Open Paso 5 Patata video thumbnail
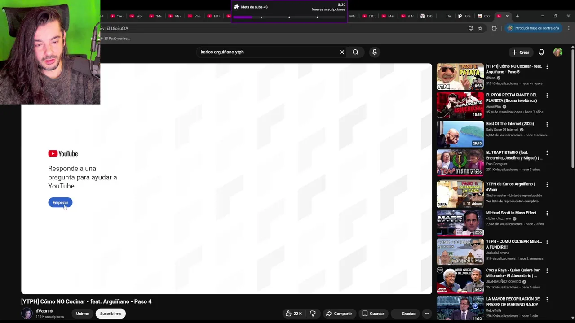This screenshot has height=323, width=575. tap(460, 77)
